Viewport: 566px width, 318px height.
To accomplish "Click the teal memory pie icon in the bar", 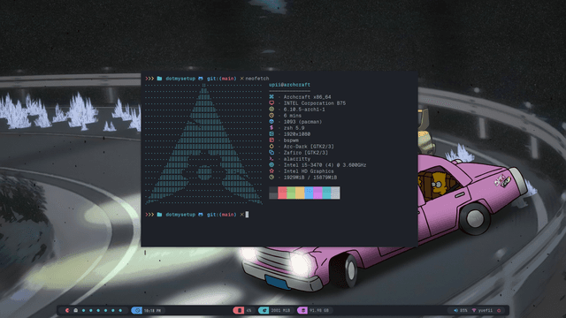I will click(264, 310).
